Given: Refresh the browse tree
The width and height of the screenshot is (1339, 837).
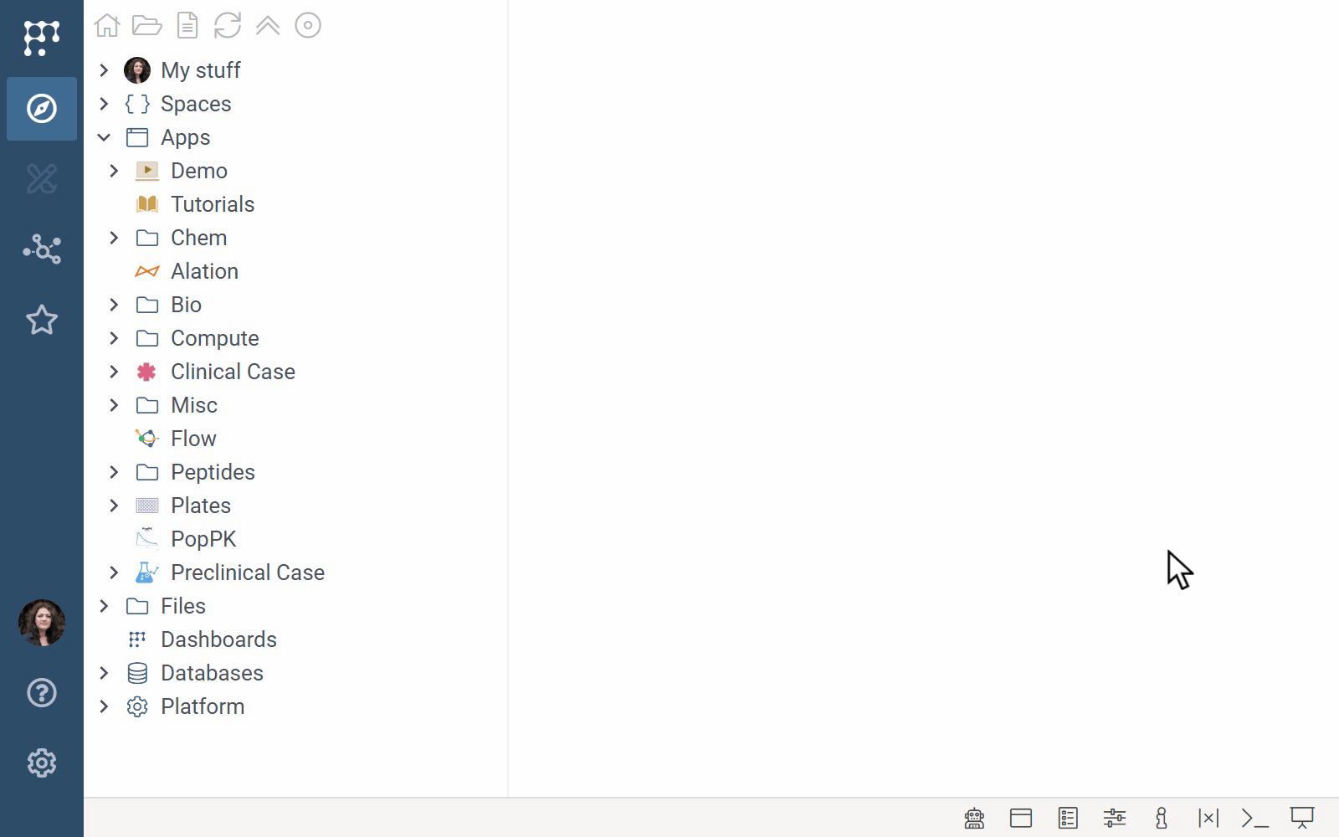Looking at the screenshot, I should click(x=228, y=25).
